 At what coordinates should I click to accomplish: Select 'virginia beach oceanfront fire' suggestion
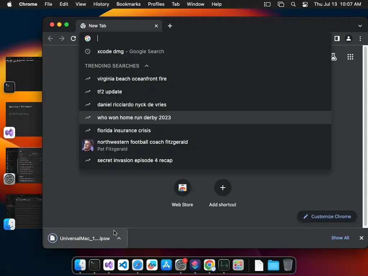[205, 79]
